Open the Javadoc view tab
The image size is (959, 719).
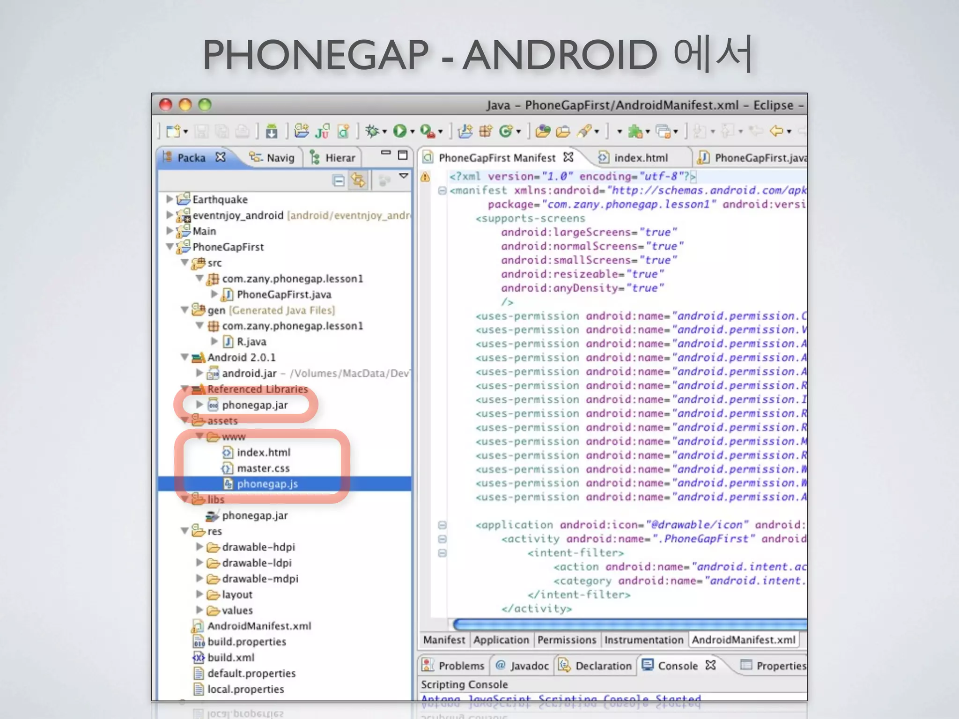[x=522, y=665]
